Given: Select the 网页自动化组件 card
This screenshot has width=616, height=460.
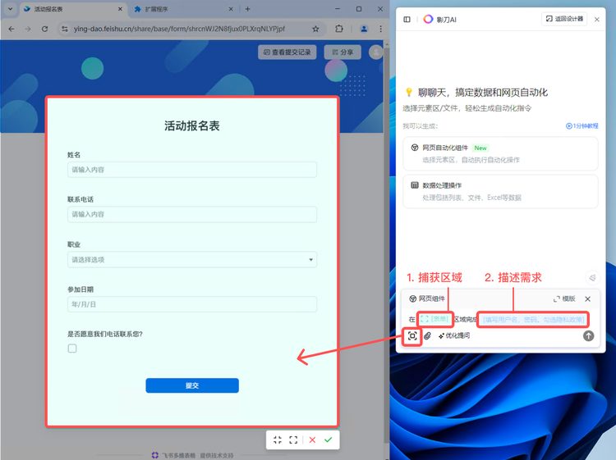Looking at the screenshot, I should pyautogui.click(x=500, y=153).
